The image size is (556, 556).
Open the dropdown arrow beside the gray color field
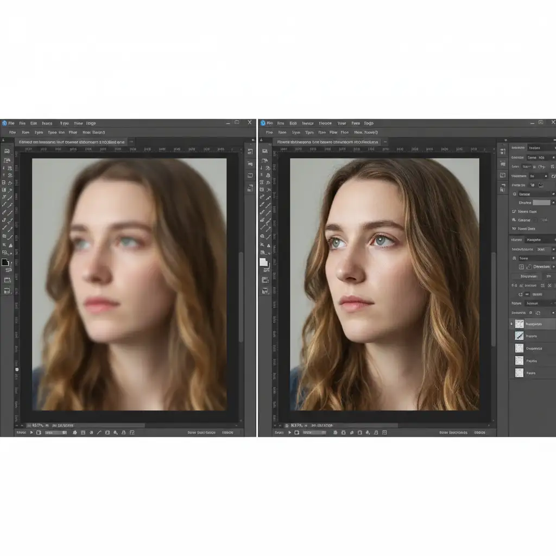pos(553,203)
